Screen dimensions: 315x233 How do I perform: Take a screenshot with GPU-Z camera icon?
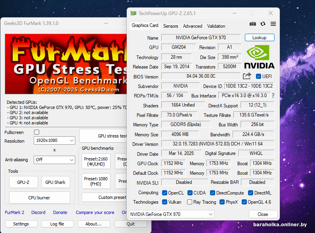[253, 24]
